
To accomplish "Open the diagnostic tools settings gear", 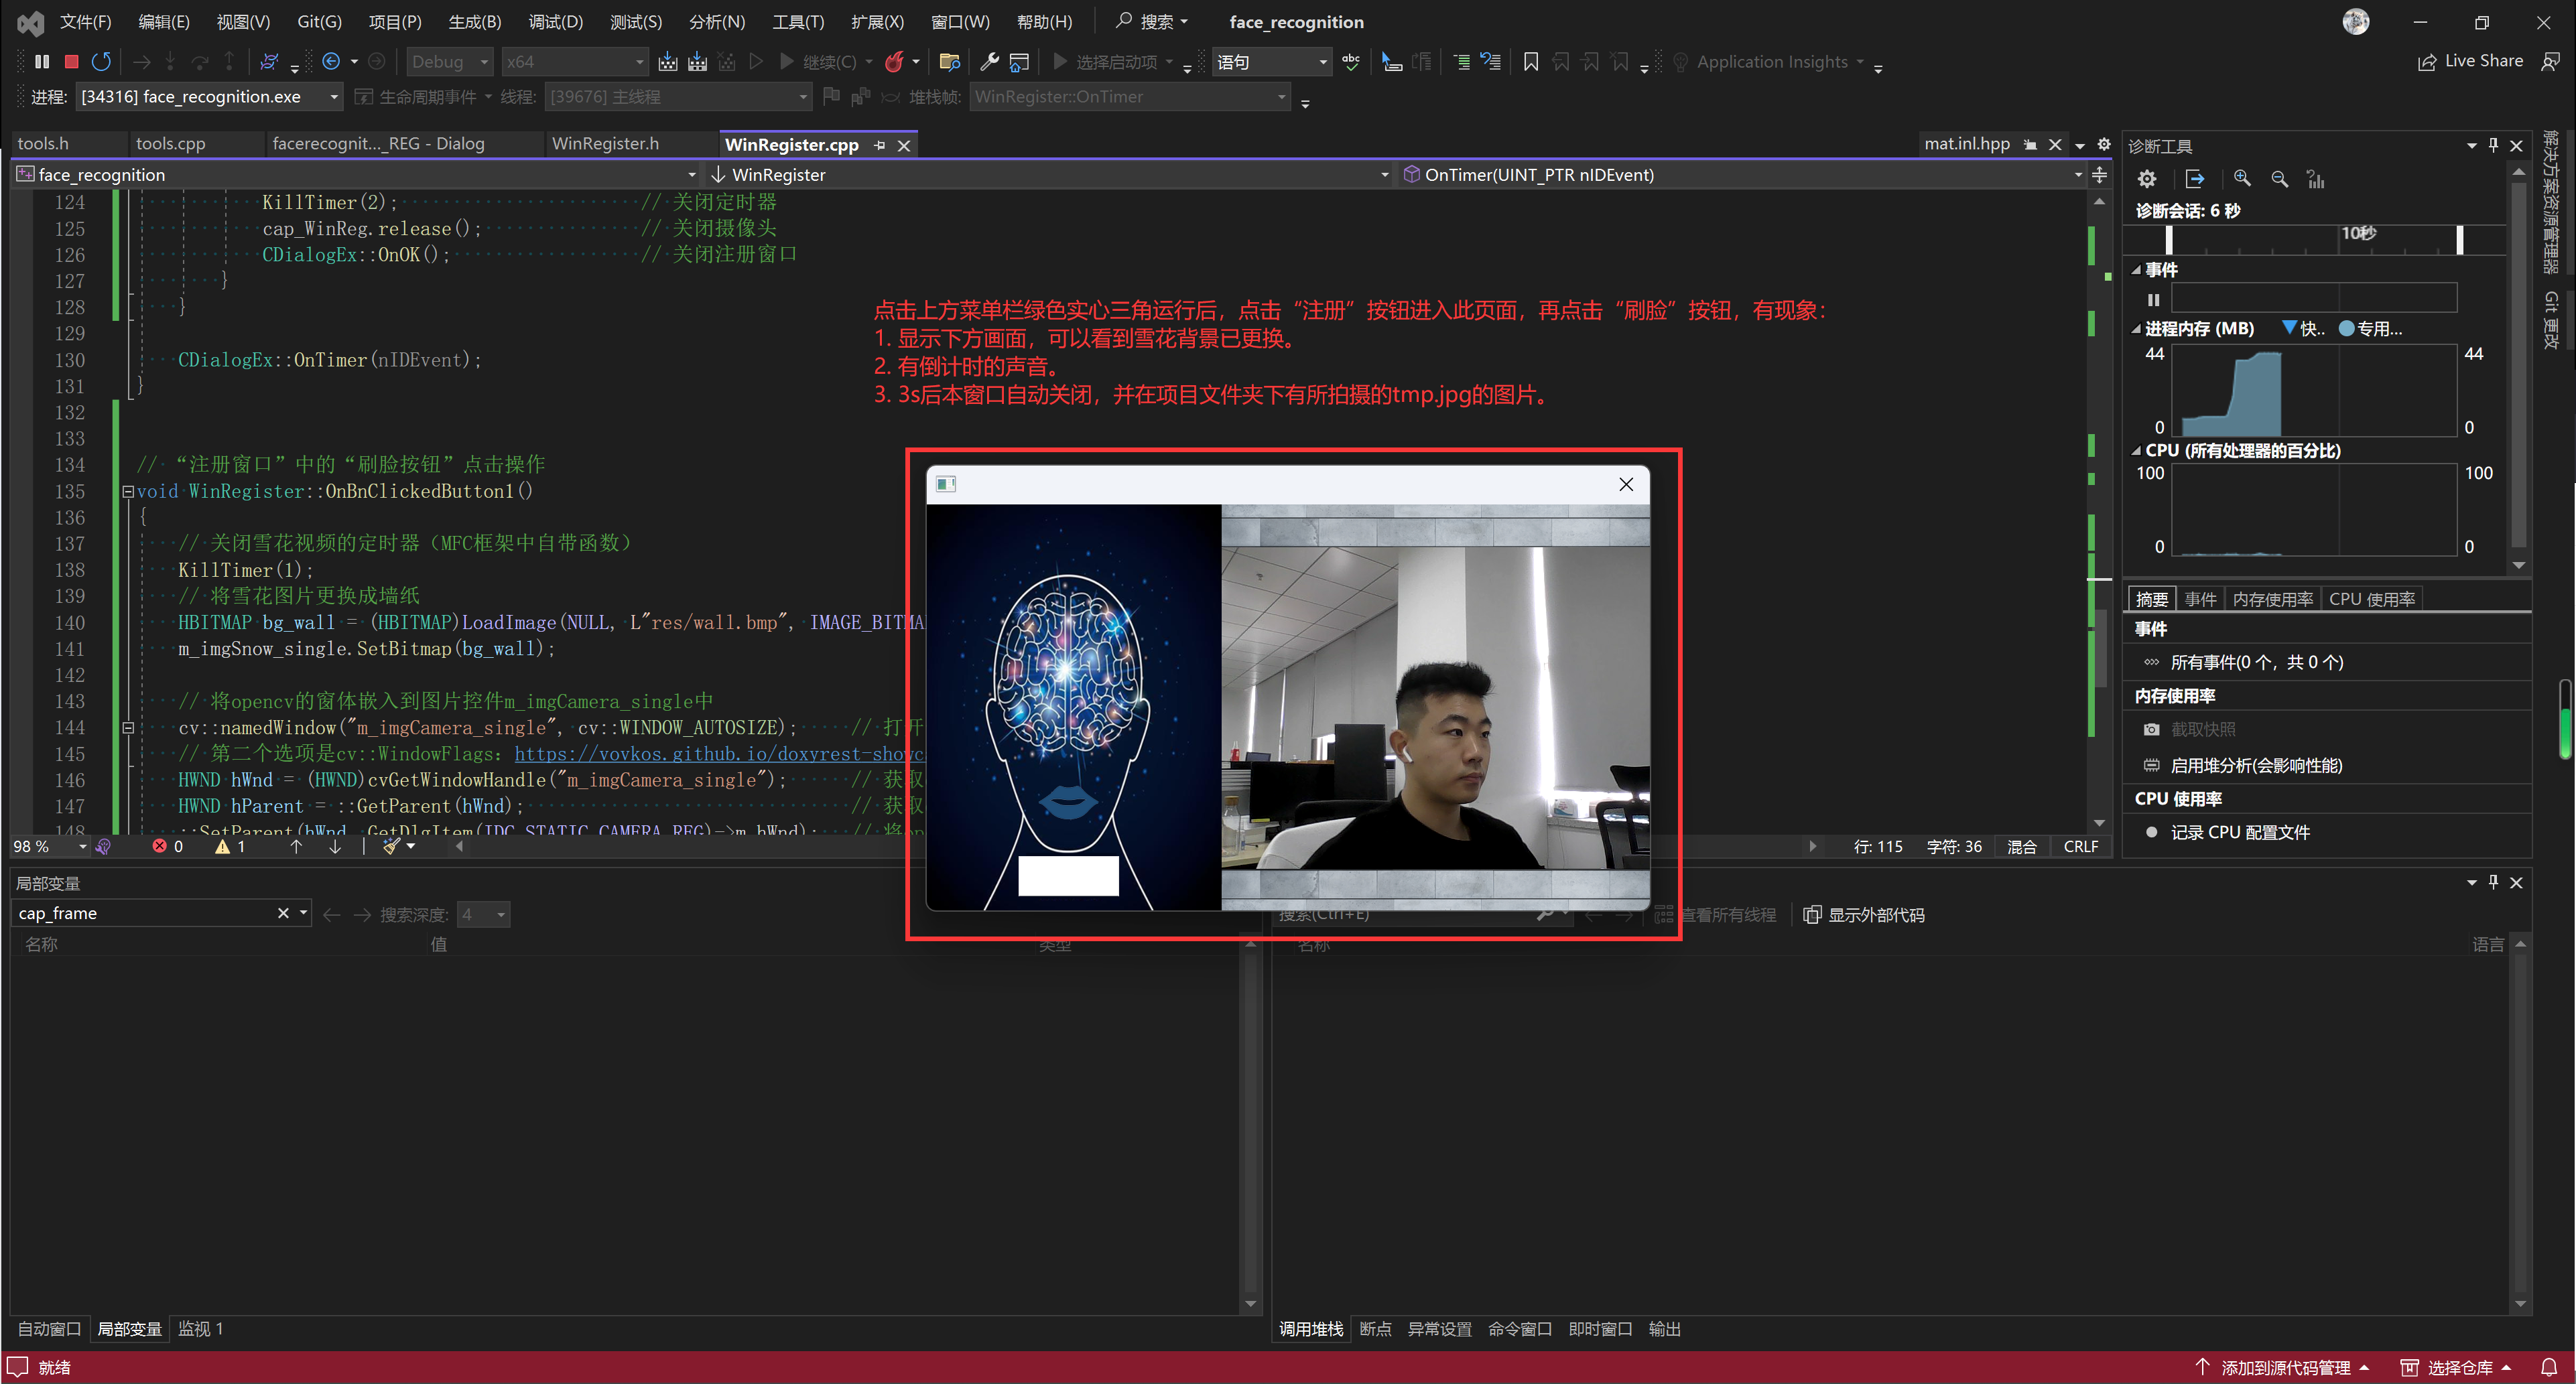I will 2147,179.
